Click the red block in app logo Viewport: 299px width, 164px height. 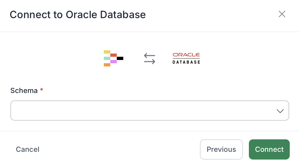point(113,55)
